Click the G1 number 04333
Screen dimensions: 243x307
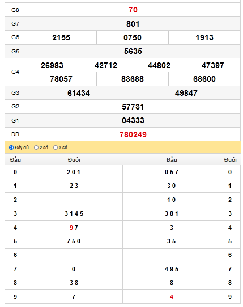point(133,121)
